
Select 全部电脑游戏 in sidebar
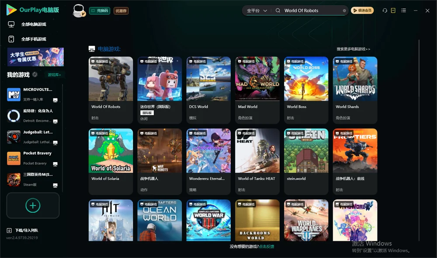click(x=34, y=24)
